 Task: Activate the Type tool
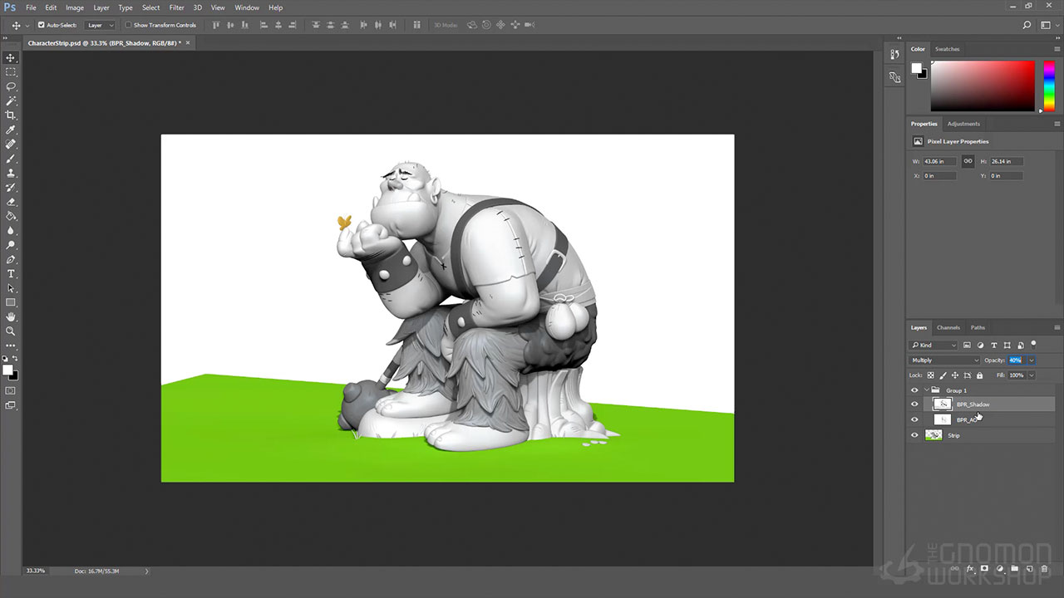(x=11, y=273)
